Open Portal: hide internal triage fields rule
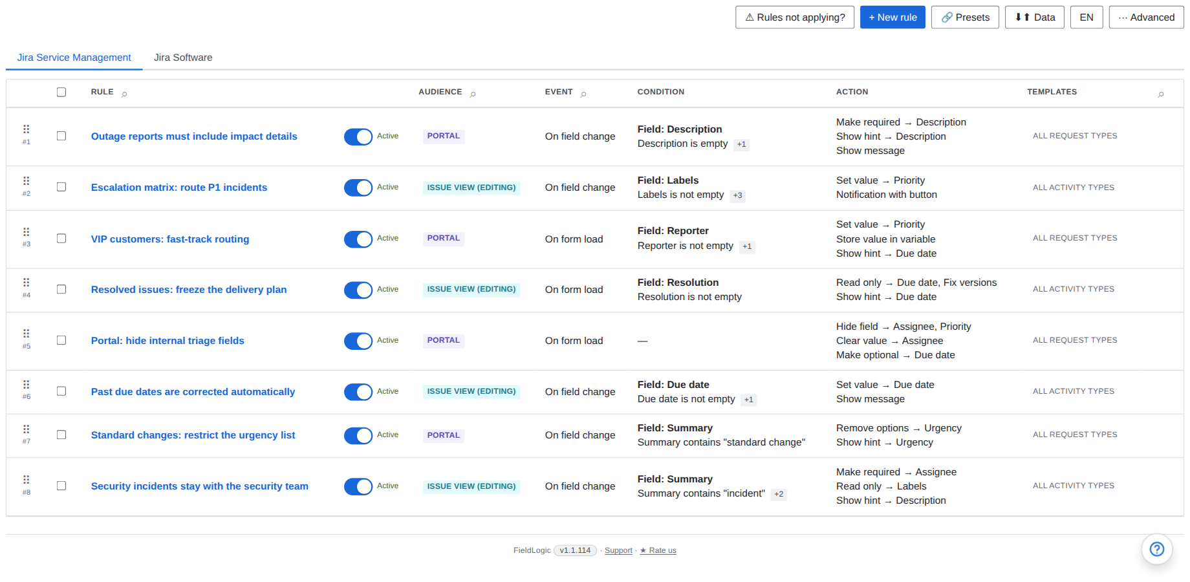The image size is (1190, 582). 168,341
